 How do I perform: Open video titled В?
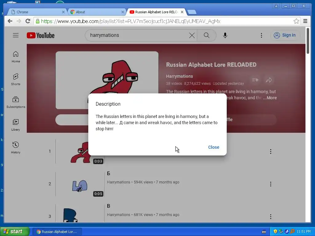tap(109, 206)
